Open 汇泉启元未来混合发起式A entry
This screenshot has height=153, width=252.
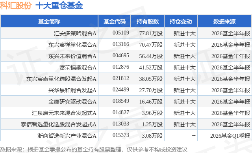pos(64,113)
